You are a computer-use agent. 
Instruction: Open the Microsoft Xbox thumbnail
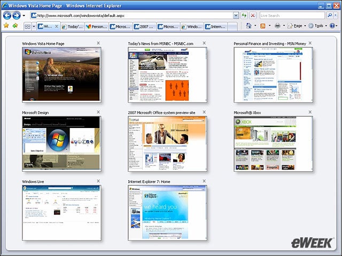pos(273,143)
